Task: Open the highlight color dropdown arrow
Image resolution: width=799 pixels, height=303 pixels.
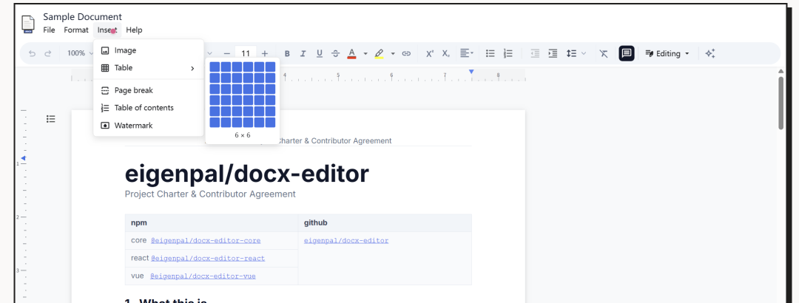Action: 393,53
